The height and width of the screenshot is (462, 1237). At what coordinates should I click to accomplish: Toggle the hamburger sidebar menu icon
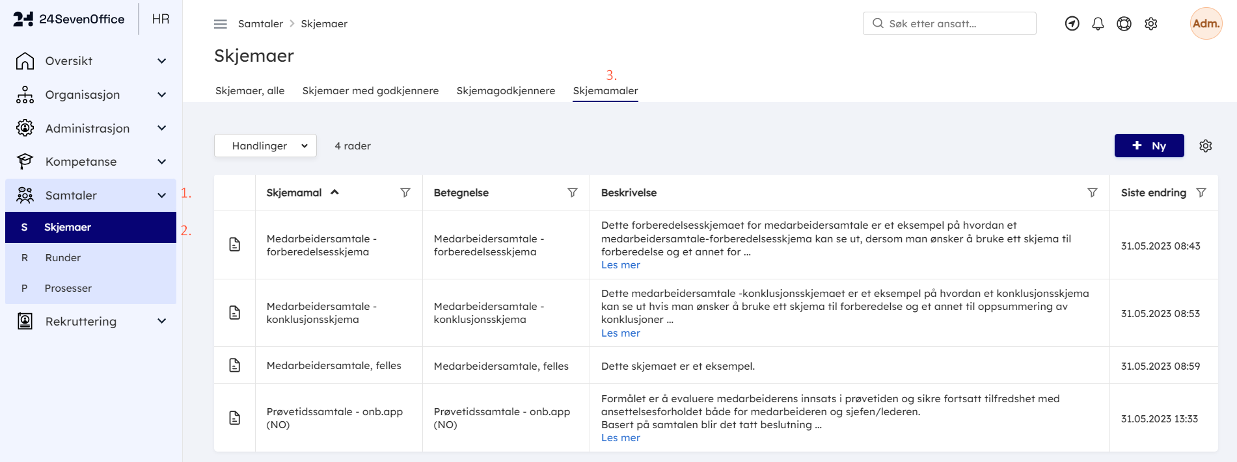tap(221, 24)
